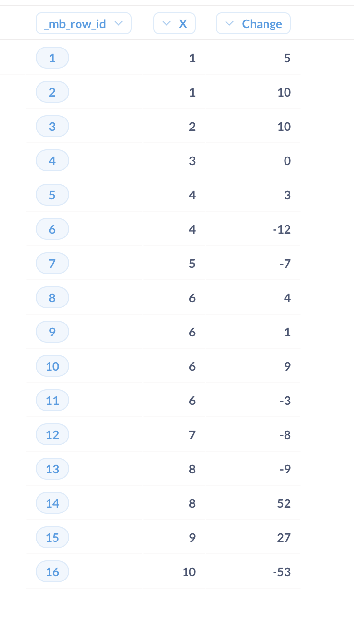Click the chevron icon left of Change

pos(229,24)
